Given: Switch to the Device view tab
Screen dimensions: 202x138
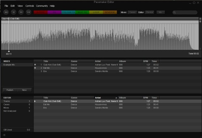Looking at the screenshot, I should pyautogui.click(x=150, y=12).
